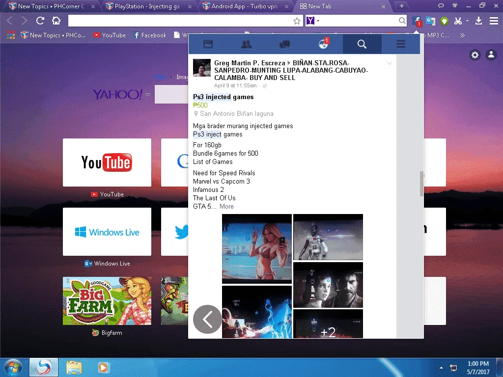
Task: Open the skin shirt icon in title bar
Action: point(454,5)
